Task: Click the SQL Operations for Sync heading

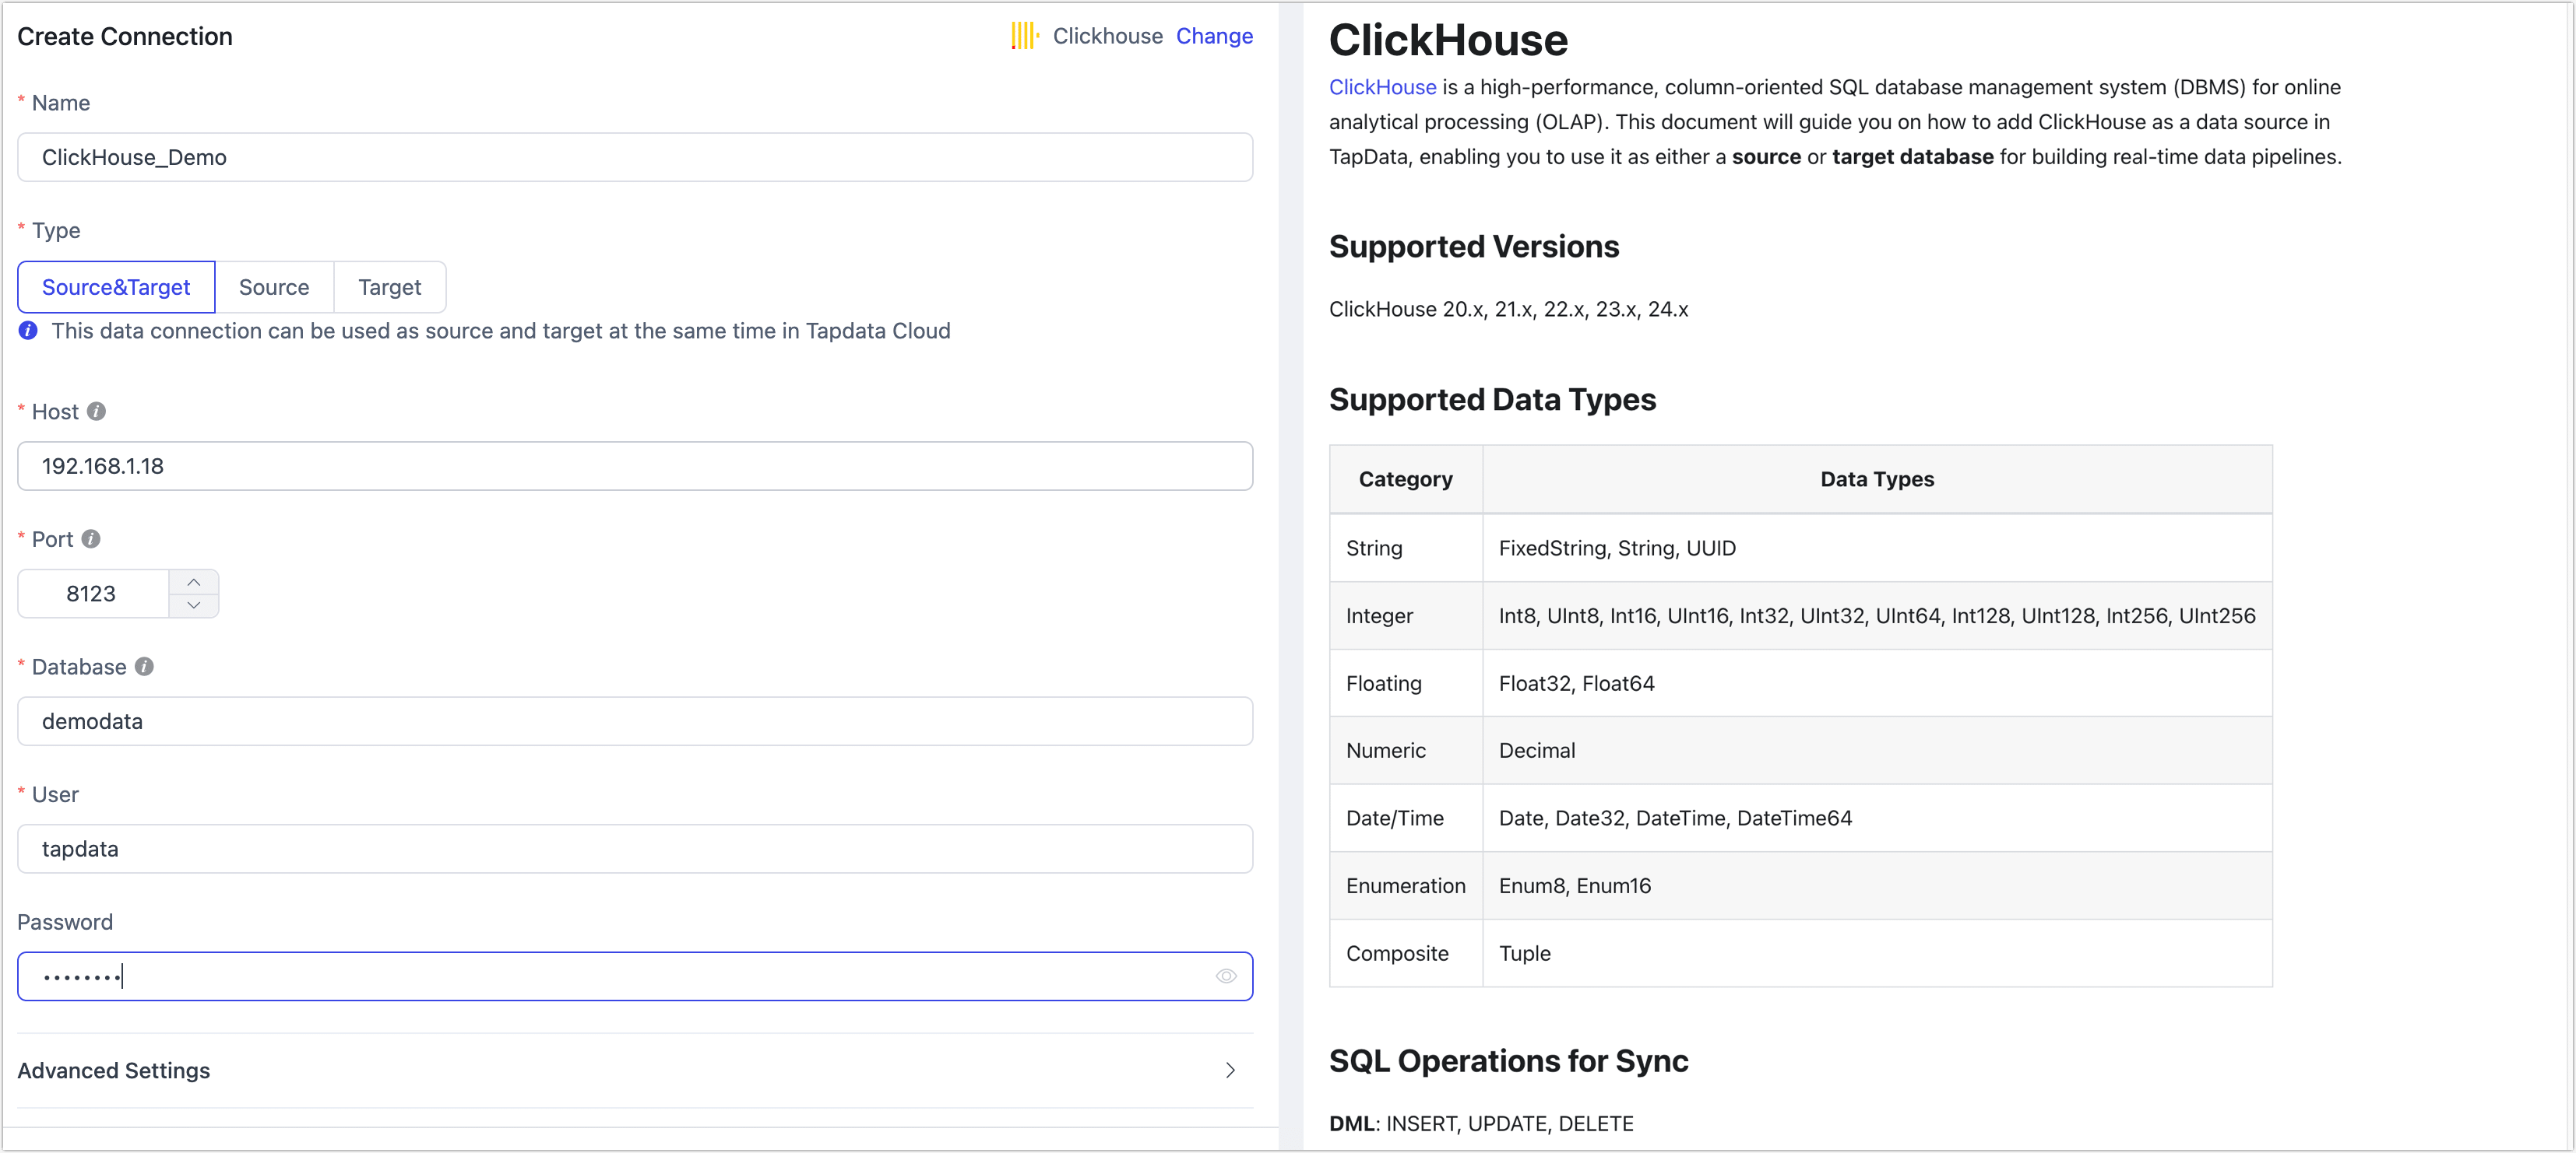Action: (x=1508, y=1061)
